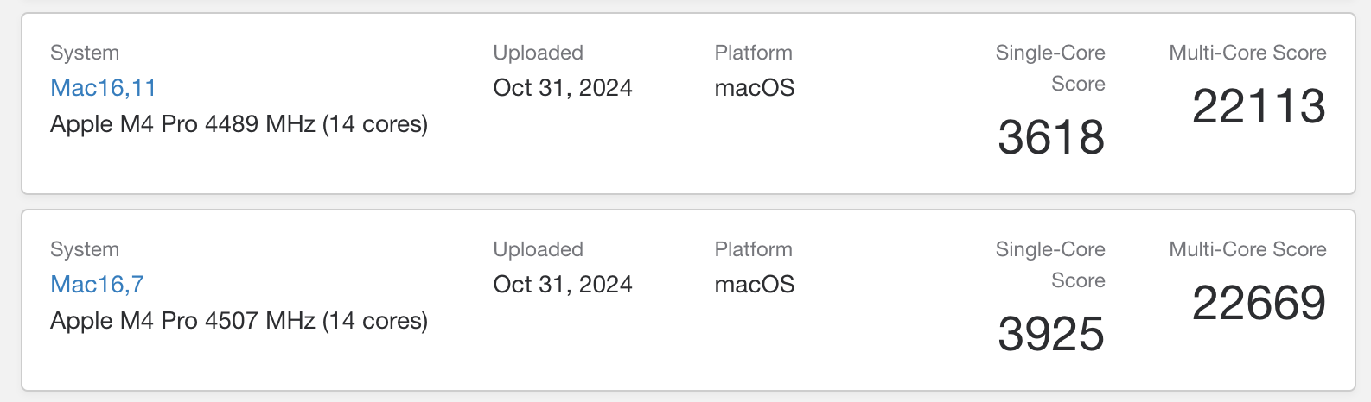The image size is (1371, 402).
Task: Click Platform label in second card
Action: pos(754,249)
